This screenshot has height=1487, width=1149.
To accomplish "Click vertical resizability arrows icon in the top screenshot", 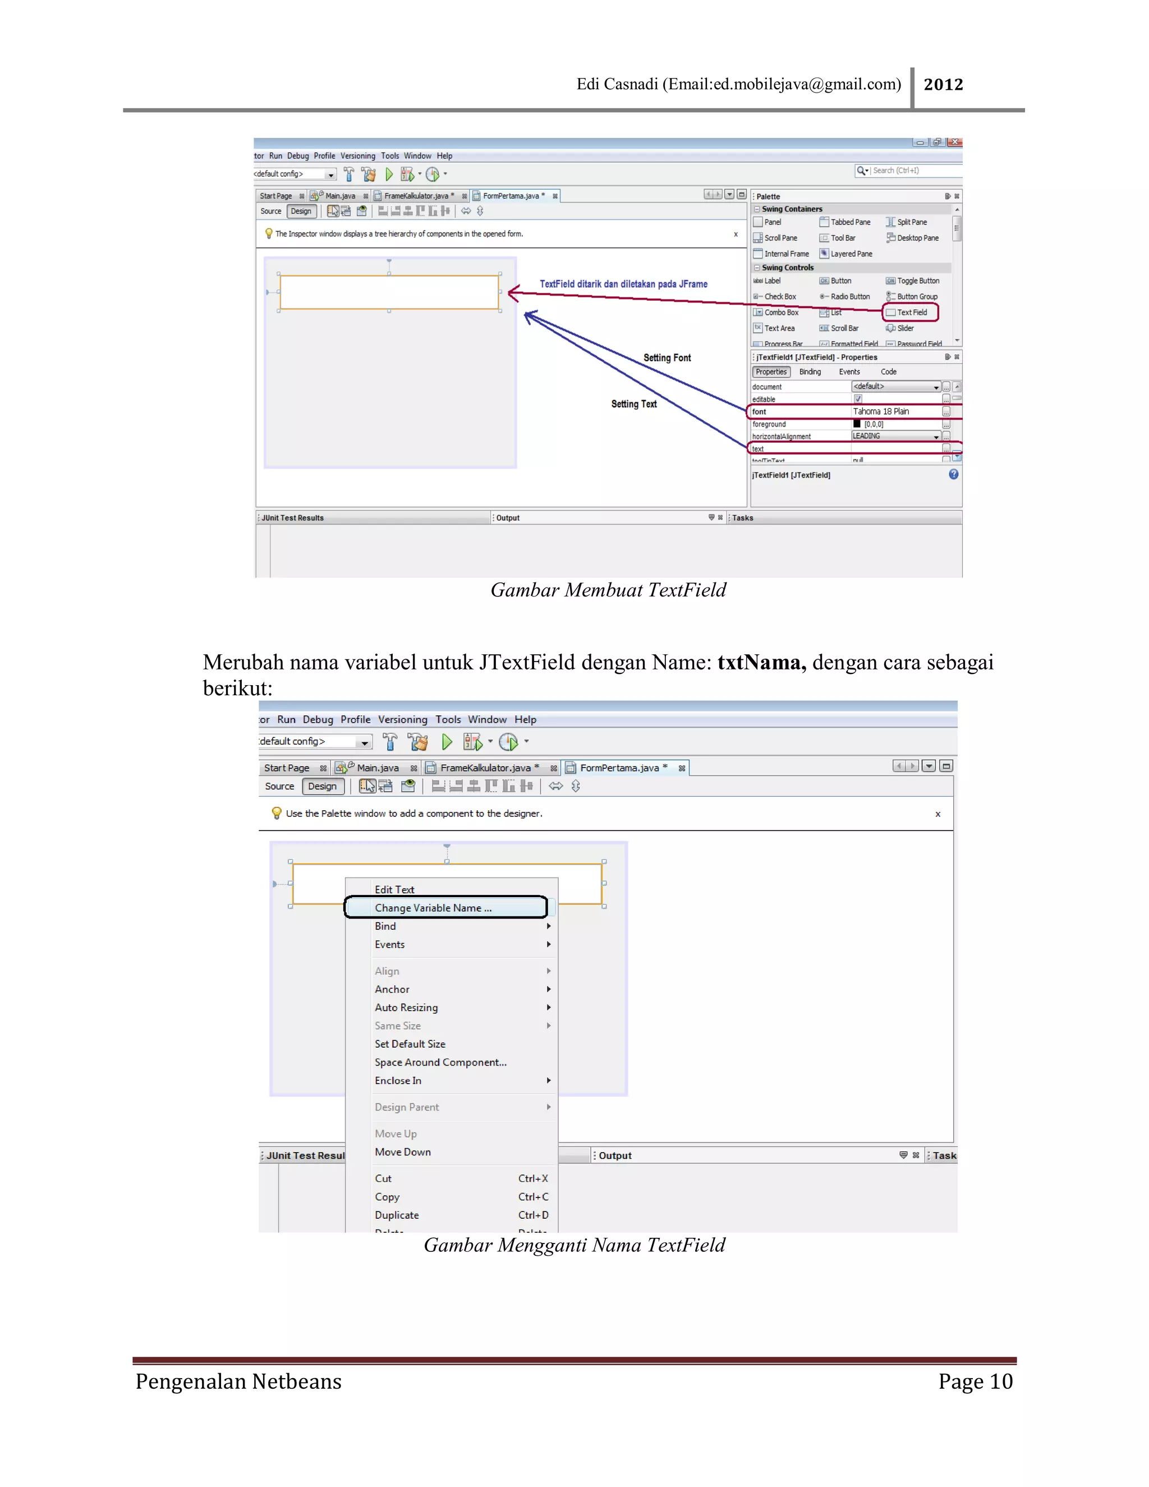I will coord(480,211).
